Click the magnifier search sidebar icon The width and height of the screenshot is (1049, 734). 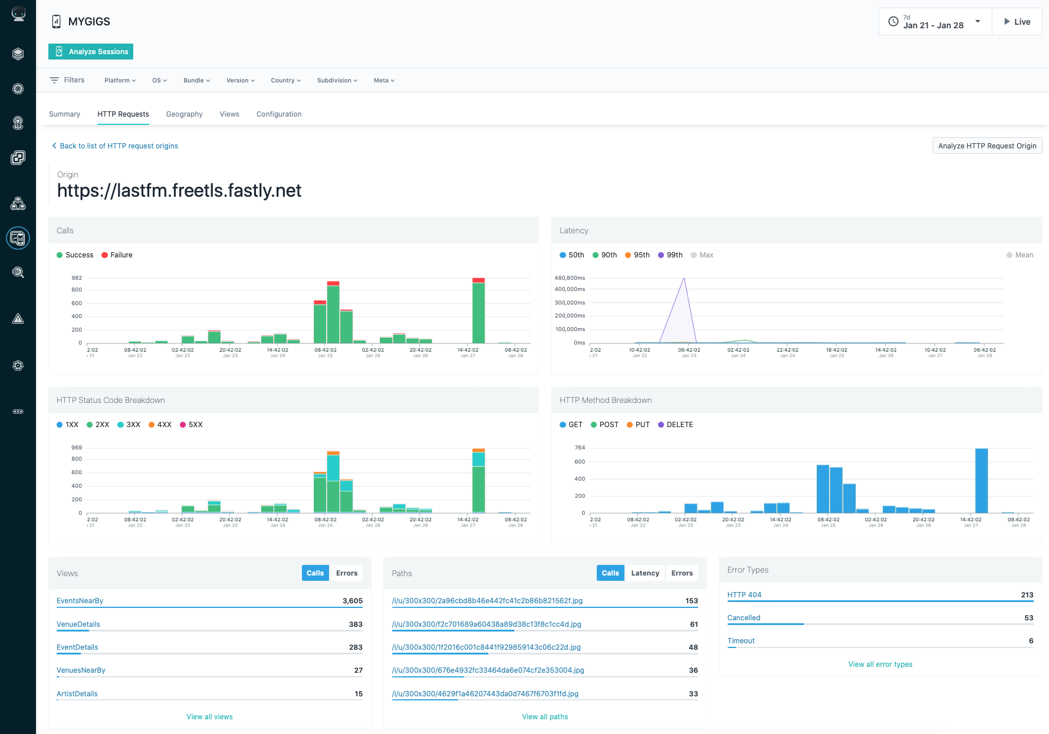click(18, 272)
